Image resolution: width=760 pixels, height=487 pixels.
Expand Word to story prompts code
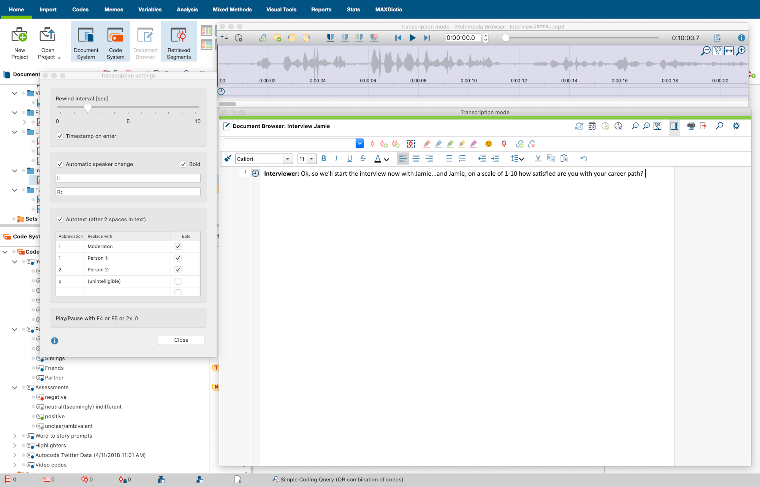tap(14, 436)
